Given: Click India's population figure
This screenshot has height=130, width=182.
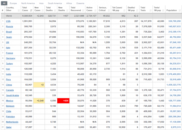Looking at the screenshot, I should coord(174,74).
